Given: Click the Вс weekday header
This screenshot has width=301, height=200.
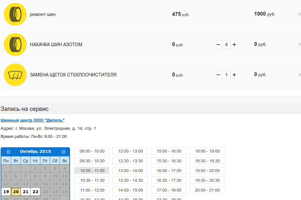Looking at the screenshot, I should 65,161.
